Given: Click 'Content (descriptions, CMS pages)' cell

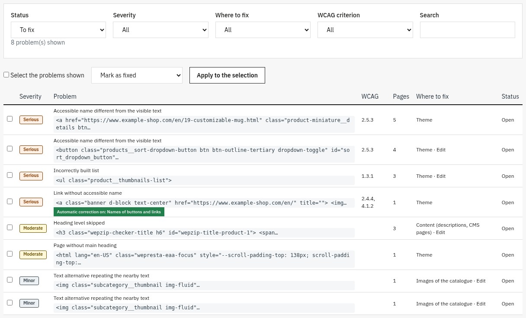Looking at the screenshot, I should click(x=448, y=228).
